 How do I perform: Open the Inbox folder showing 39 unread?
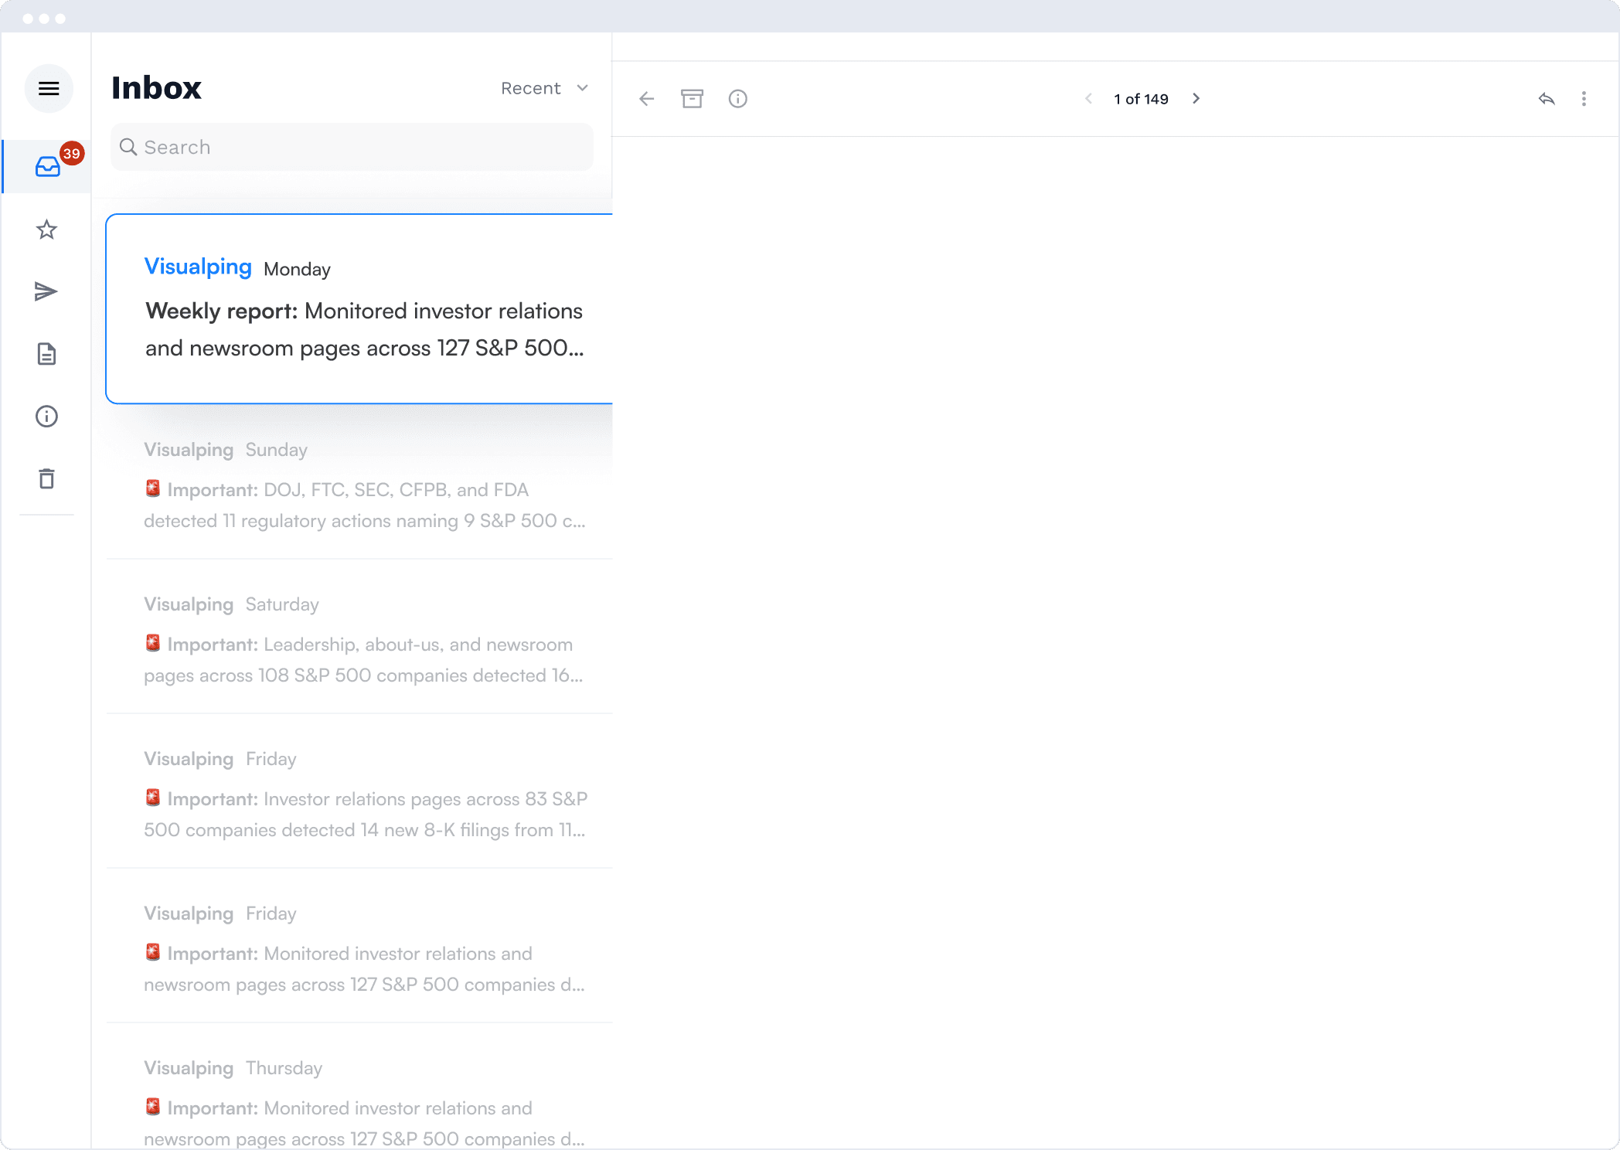47,166
